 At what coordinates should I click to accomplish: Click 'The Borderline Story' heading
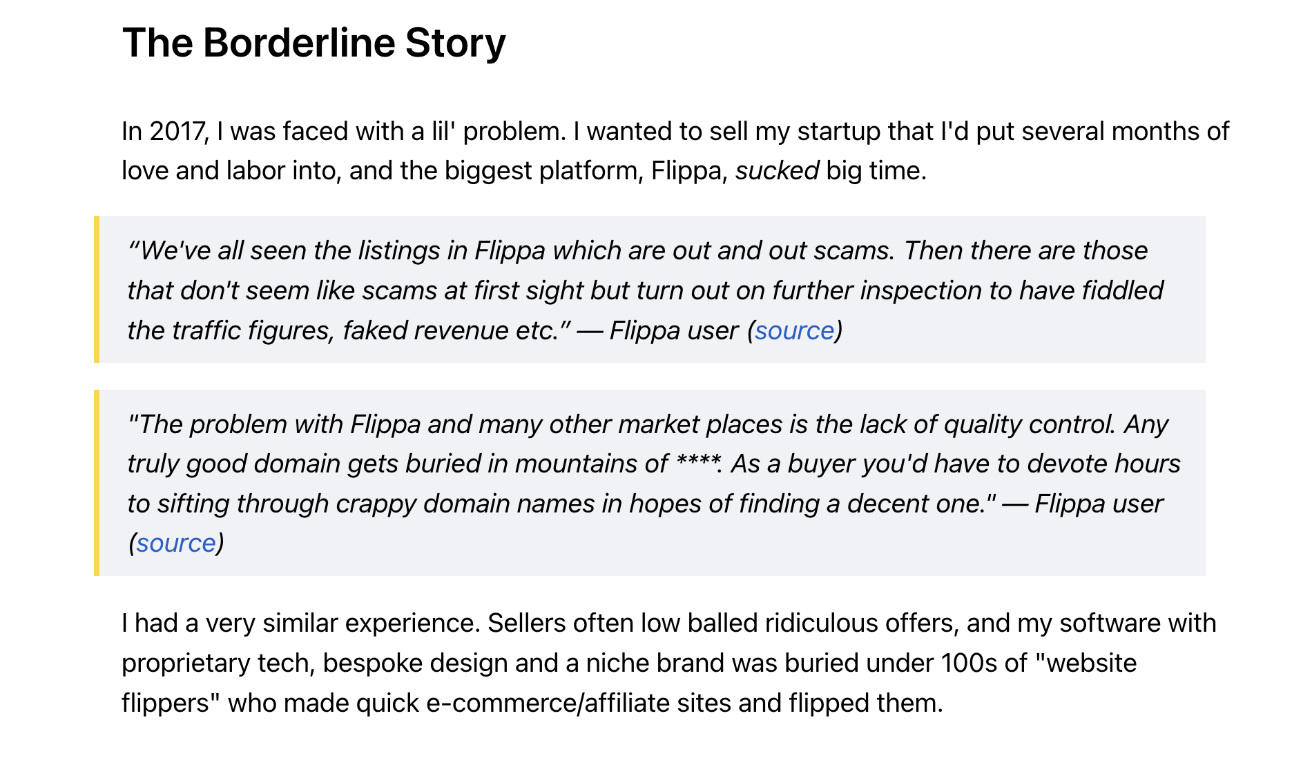(x=314, y=43)
